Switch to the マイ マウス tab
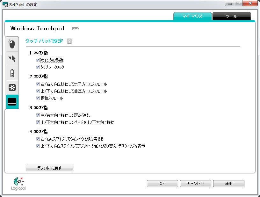The width and height of the screenshot is (260, 197). 192,16
